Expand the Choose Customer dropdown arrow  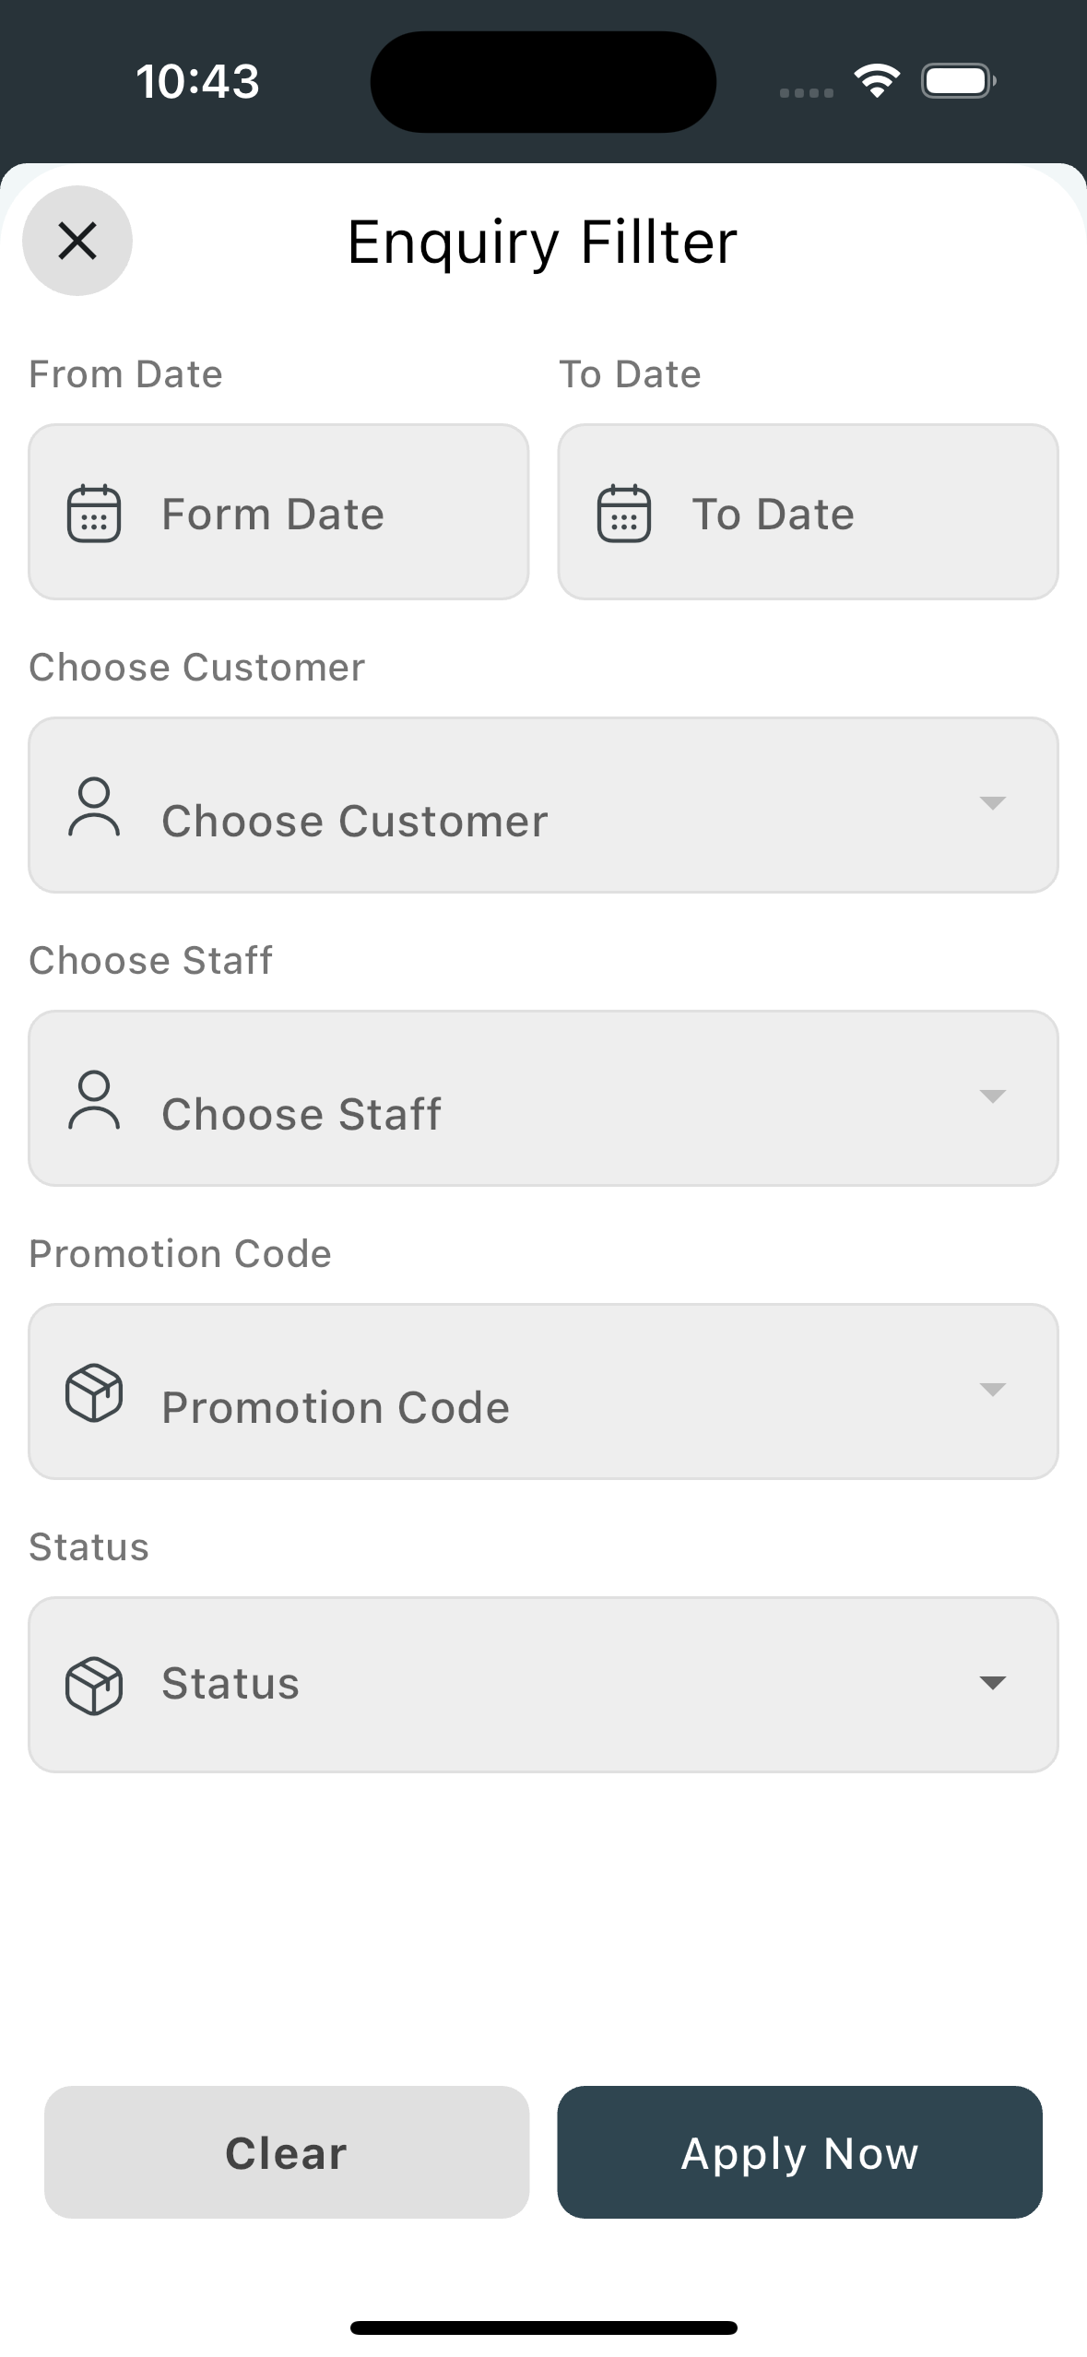point(992,803)
